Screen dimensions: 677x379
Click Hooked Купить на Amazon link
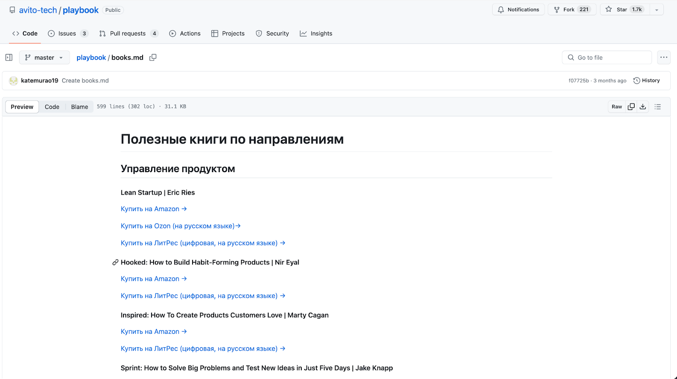click(x=154, y=279)
